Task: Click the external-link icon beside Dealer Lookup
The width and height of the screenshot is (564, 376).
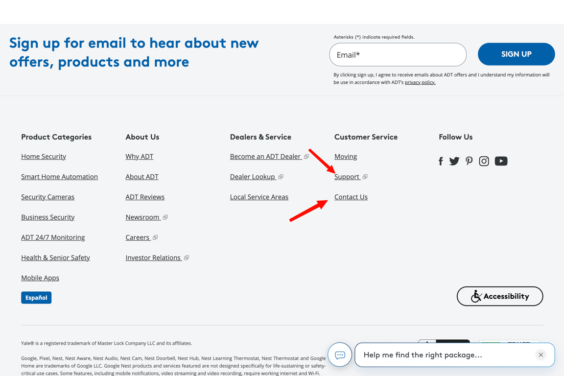Action: pyautogui.click(x=281, y=176)
